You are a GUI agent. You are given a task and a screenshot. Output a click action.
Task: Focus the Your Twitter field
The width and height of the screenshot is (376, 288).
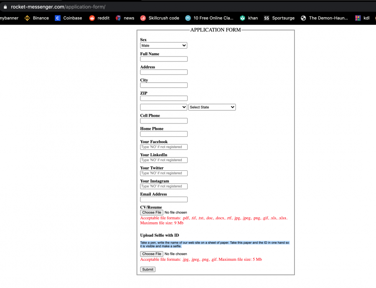pyautogui.click(x=164, y=173)
